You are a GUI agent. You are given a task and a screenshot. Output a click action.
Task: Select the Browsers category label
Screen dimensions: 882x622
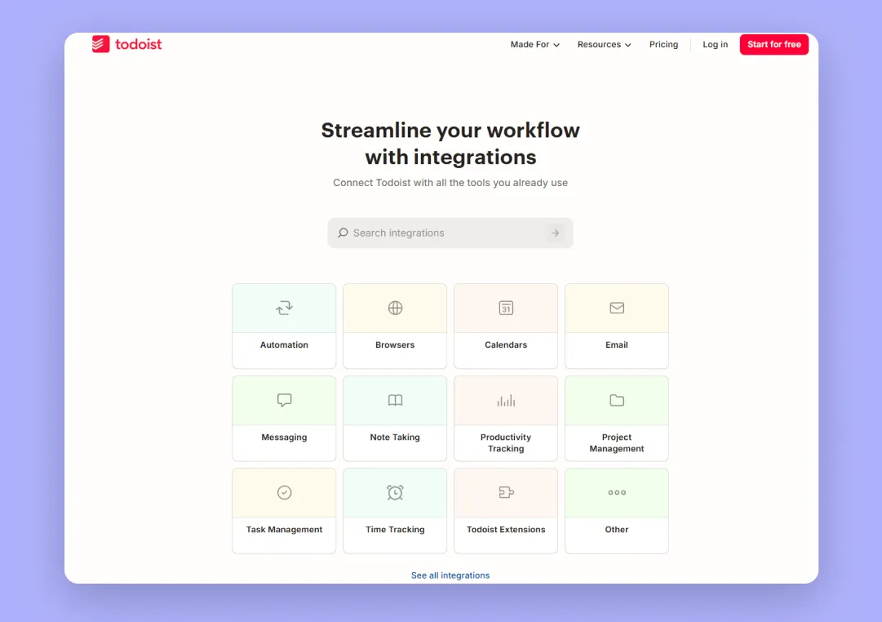395,344
